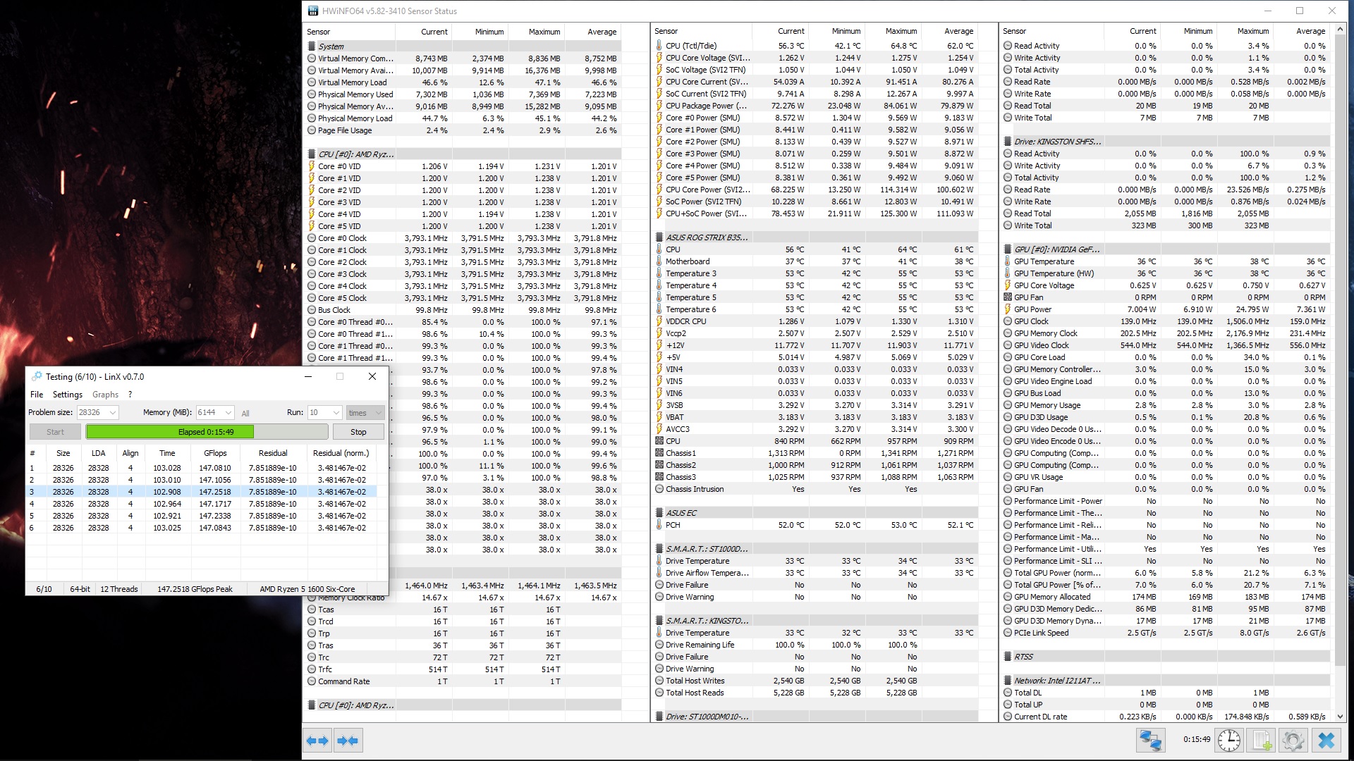Click the clock reset timer icon
Viewport: 1354px width, 761px height.
(x=1229, y=741)
